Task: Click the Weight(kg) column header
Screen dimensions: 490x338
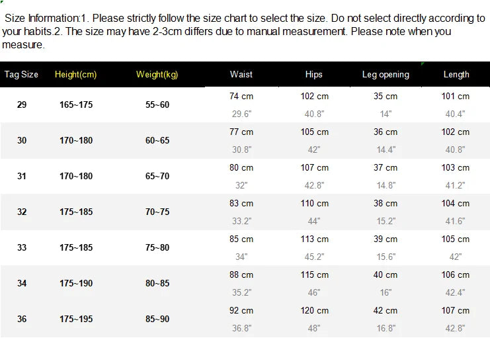Action: [157, 75]
